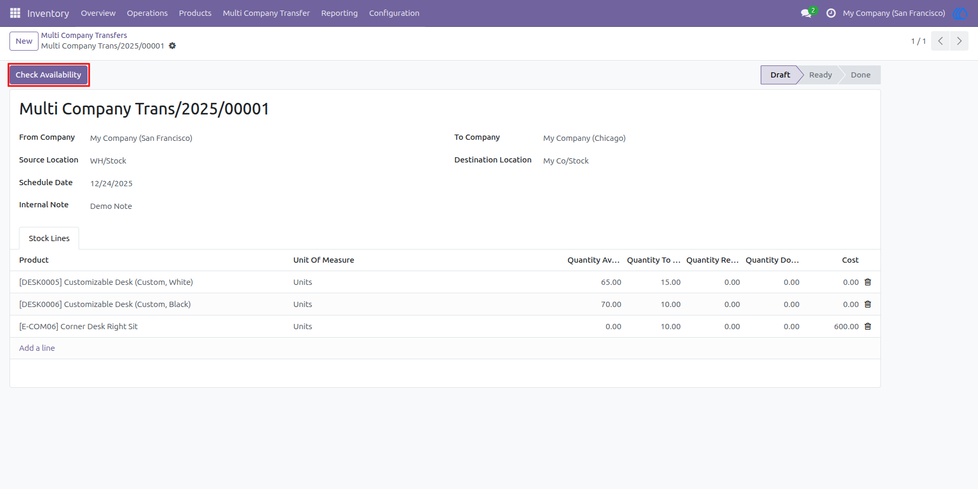This screenshot has width=978, height=489.
Task: Click the Inventory app title
Action: click(x=48, y=13)
